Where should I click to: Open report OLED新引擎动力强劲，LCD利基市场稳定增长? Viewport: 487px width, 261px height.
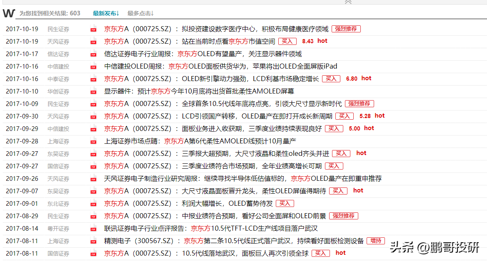coord(212,79)
